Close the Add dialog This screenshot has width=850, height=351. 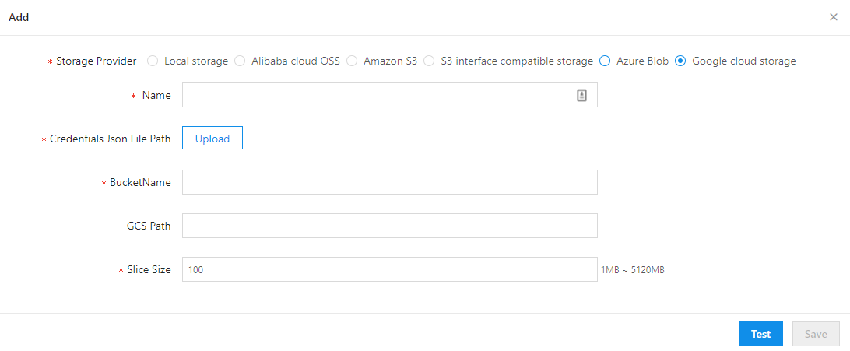point(834,17)
